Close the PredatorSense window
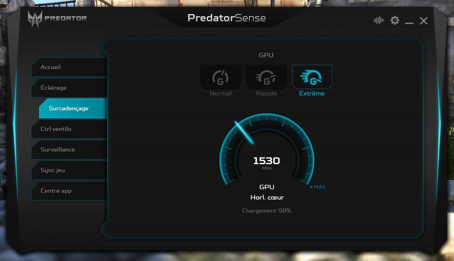Screen dimensions: 454x261 click(x=424, y=21)
